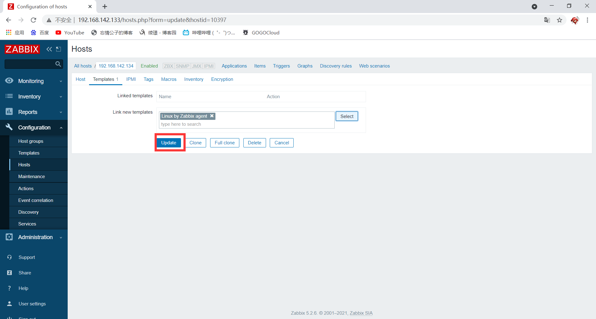Open the Web scenarios link
This screenshot has width=596, height=319.
pyautogui.click(x=374, y=66)
